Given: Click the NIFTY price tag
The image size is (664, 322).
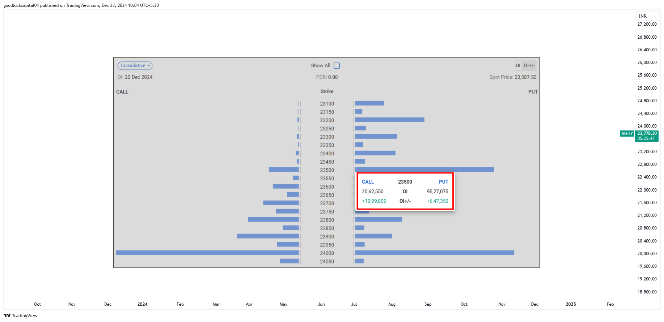Looking at the screenshot, I should click(627, 134).
